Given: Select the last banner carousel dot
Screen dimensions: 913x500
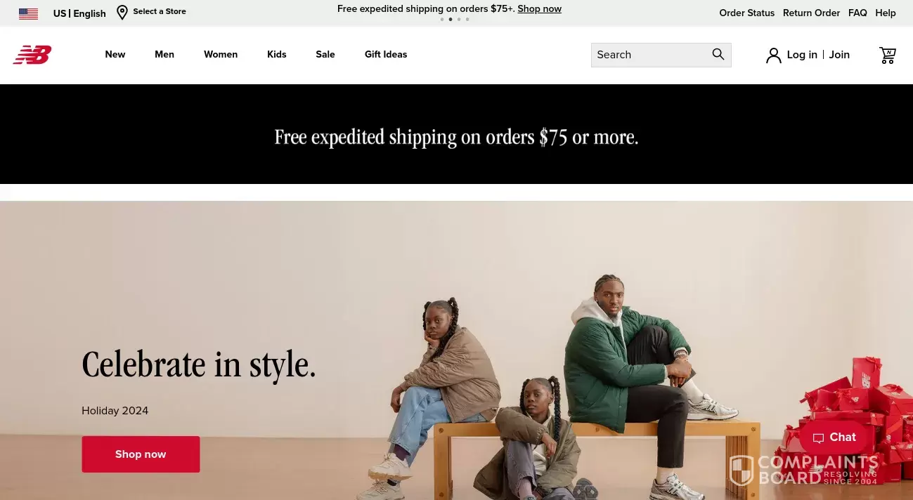Looking at the screenshot, I should (x=467, y=20).
